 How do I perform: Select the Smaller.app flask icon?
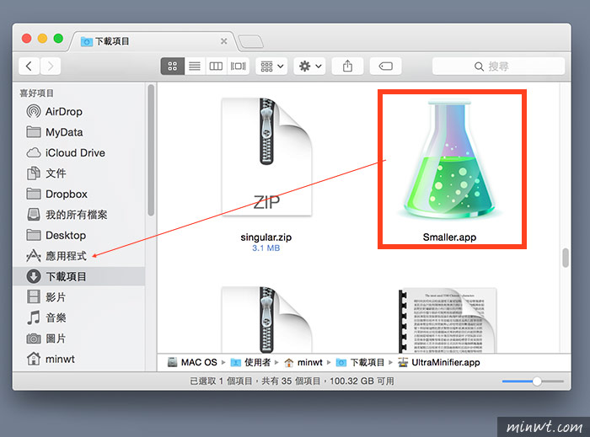(x=449, y=160)
